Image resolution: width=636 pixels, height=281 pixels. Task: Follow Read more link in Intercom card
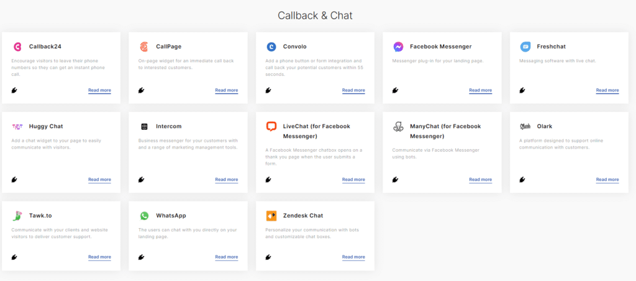coord(226,180)
